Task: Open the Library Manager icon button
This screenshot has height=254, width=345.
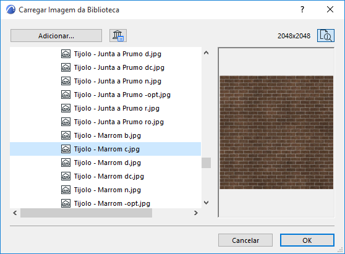Action: (x=118, y=36)
